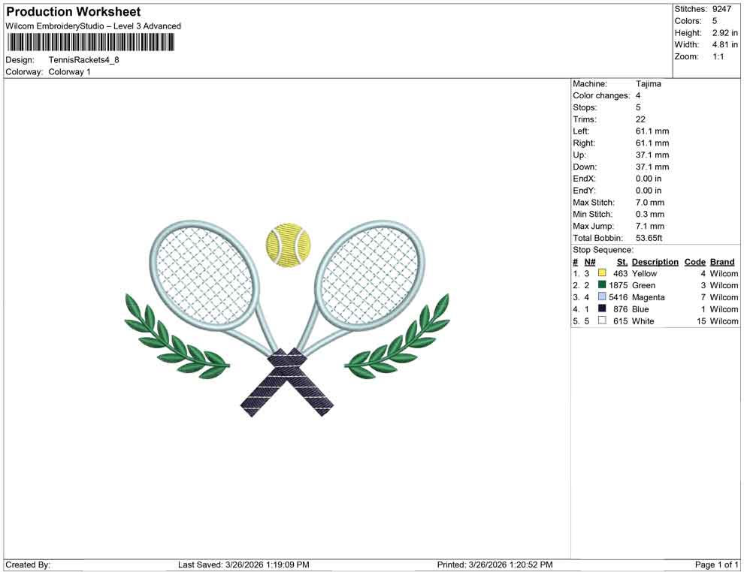Sort by the Description column header
744x572 pixels.
tap(655, 261)
